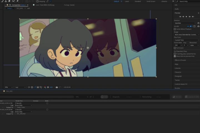Click the reset exposure icon
Screen dimensions: 200x133
48,87
